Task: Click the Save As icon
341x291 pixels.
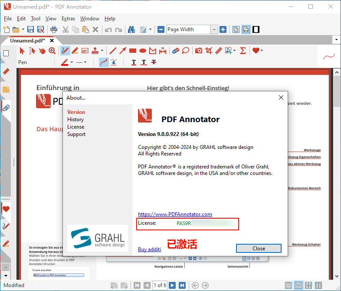Action: point(41,29)
